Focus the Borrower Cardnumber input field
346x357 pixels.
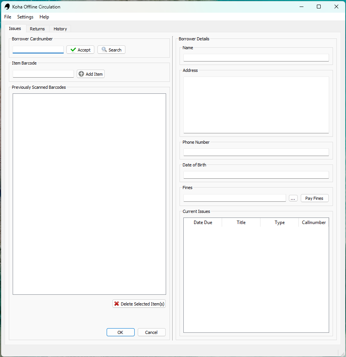tap(38, 50)
